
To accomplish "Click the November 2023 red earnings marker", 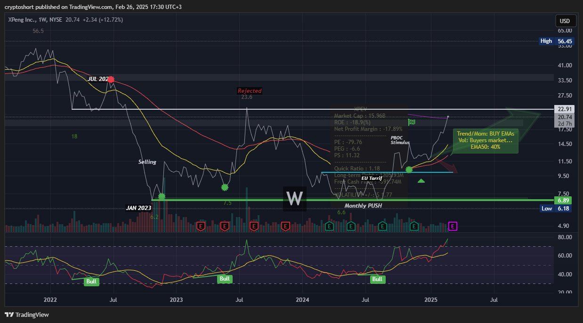I will pyautogui.click(x=285, y=226).
